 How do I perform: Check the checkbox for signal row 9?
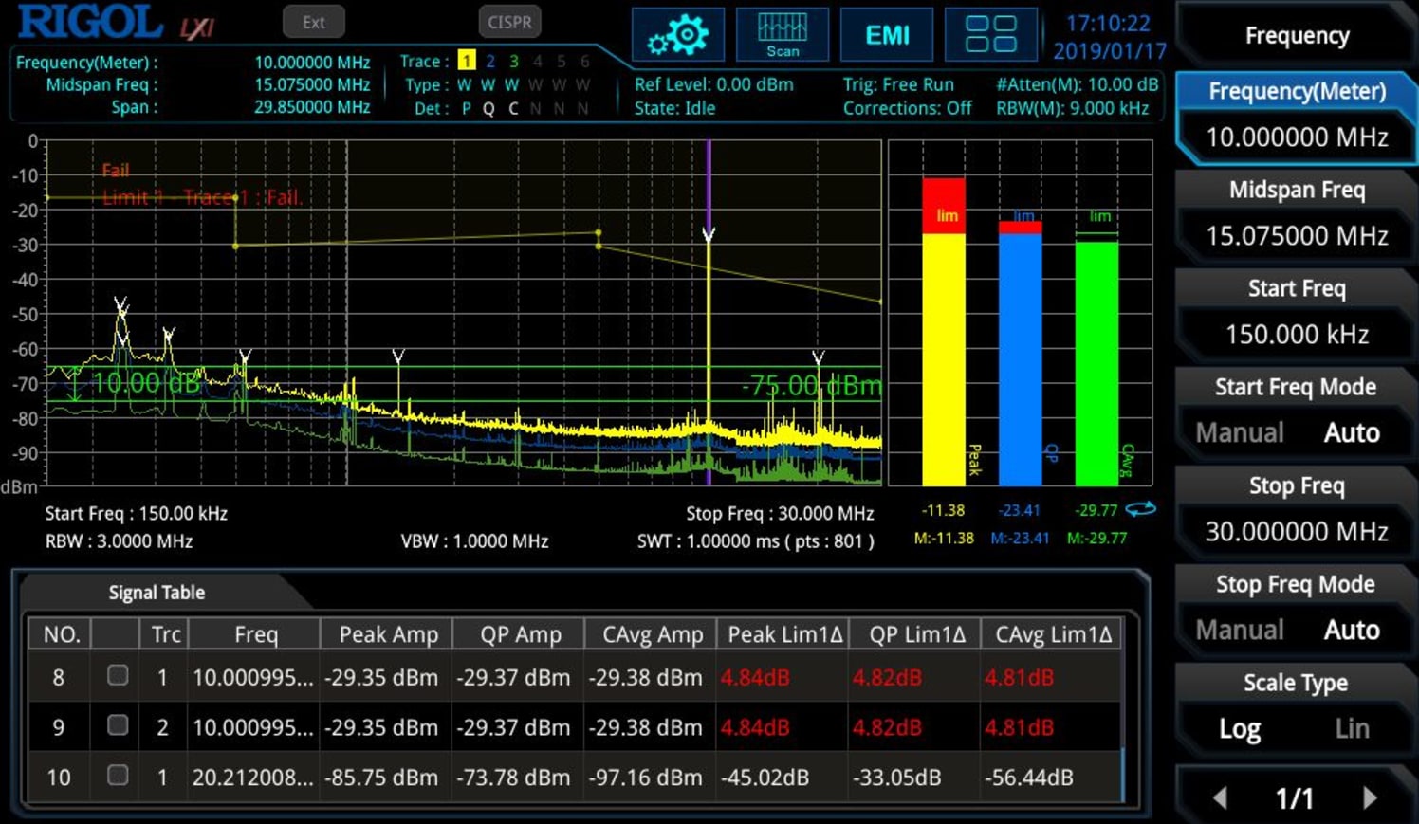coord(118,726)
